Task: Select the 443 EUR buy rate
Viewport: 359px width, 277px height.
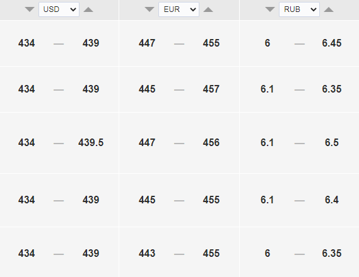Action: 147,254
